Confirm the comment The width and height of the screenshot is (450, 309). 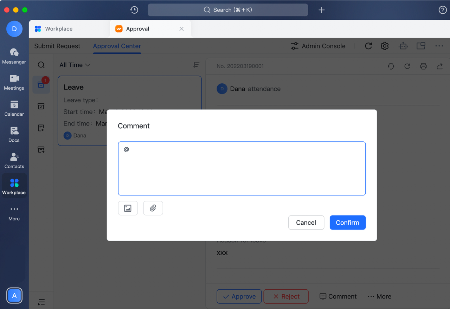347,223
